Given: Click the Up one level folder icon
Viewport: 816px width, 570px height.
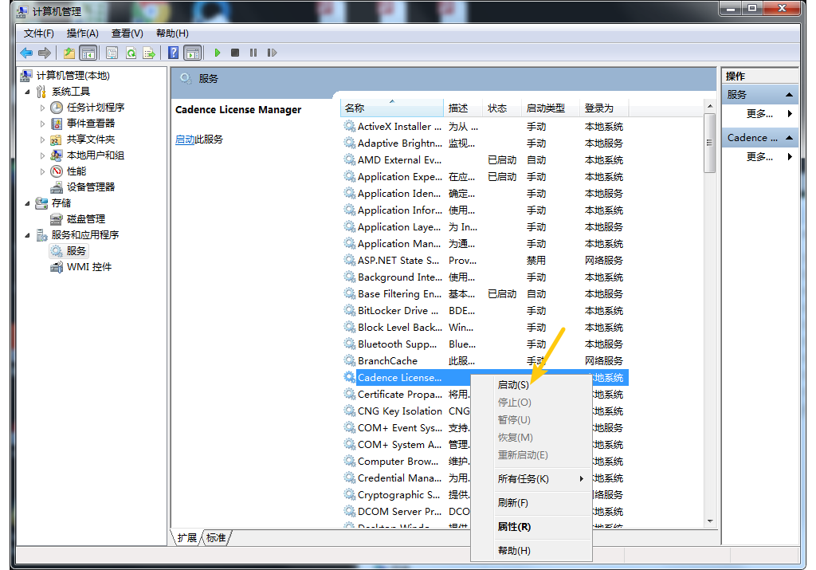Looking at the screenshot, I should (x=69, y=53).
